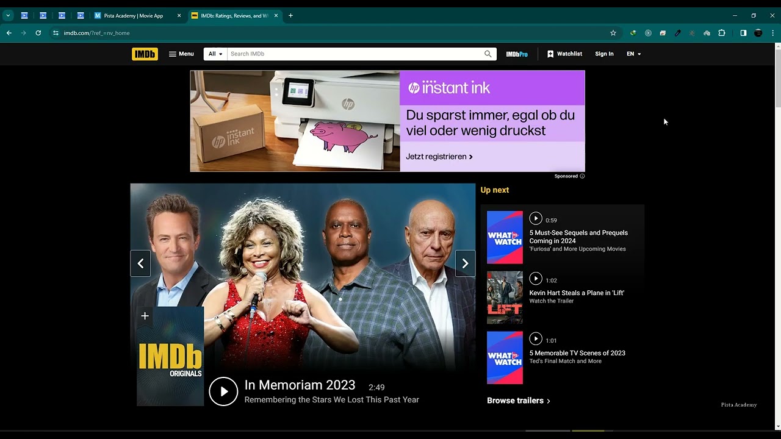The height and width of the screenshot is (439, 781).
Task: Click the color picker eyedropper extension
Action: click(x=677, y=33)
